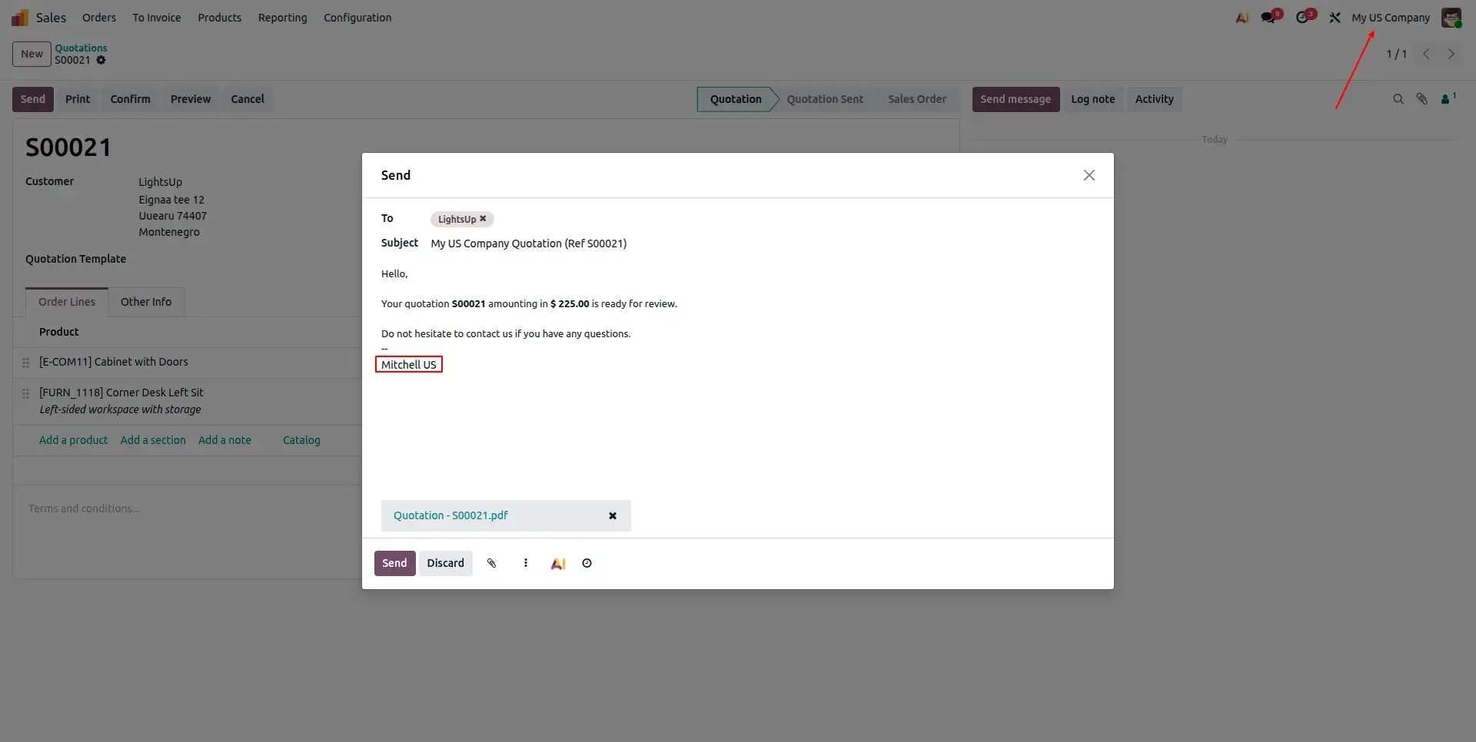Select the Quotation Sent status stage
1476x742 pixels.
[x=825, y=99]
